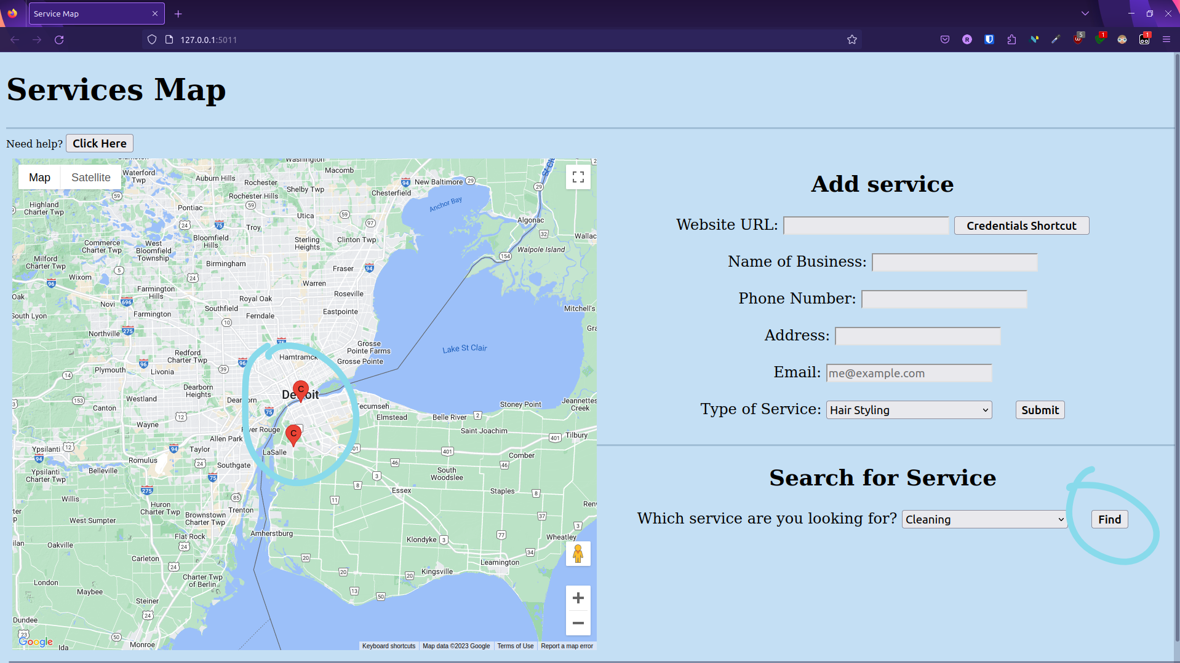Image resolution: width=1180 pixels, height=663 pixels.
Task: Open the Pocket save icon in toolbar
Action: (945, 39)
